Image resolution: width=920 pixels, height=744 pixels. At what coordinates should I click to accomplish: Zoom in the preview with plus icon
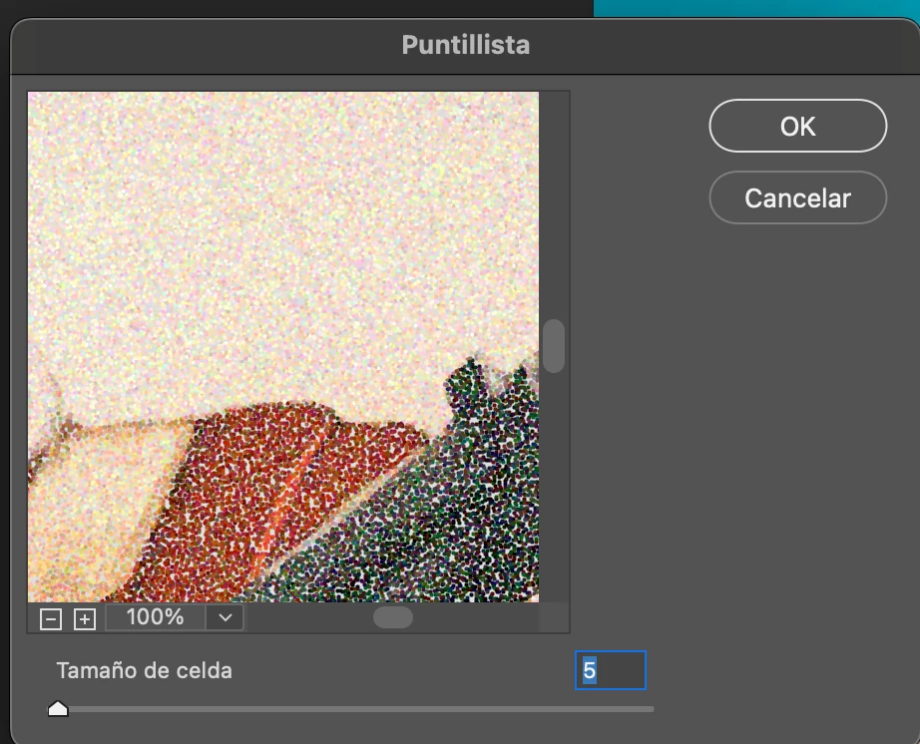(85, 619)
